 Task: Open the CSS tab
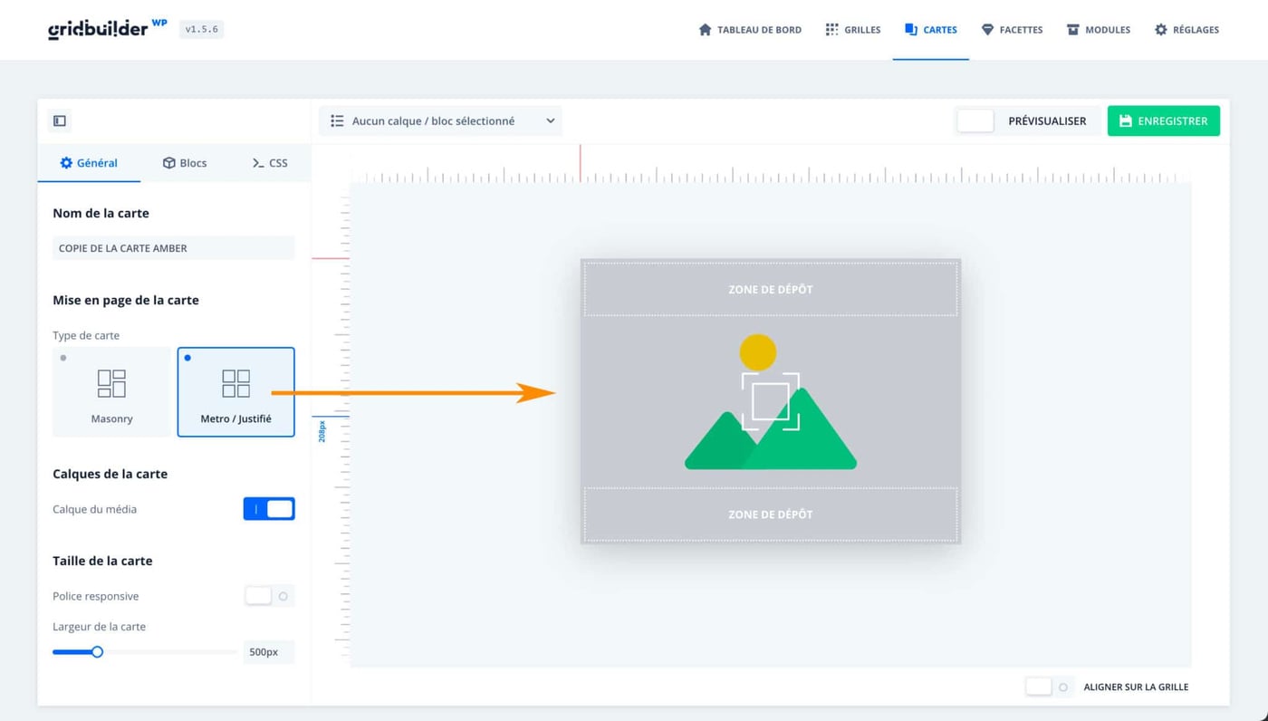pyautogui.click(x=269, y=163)
